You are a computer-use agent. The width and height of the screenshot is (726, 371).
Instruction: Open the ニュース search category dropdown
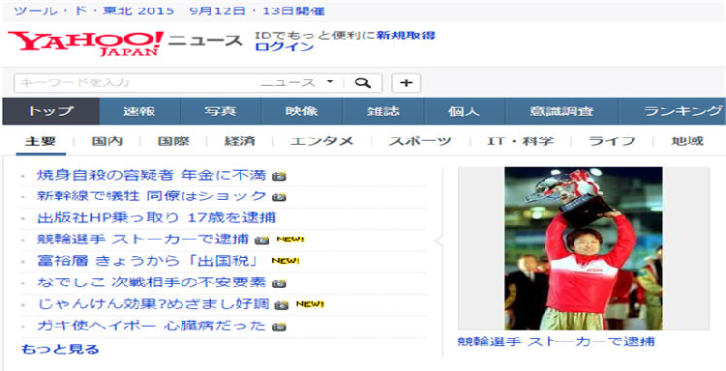pos(297,83)
